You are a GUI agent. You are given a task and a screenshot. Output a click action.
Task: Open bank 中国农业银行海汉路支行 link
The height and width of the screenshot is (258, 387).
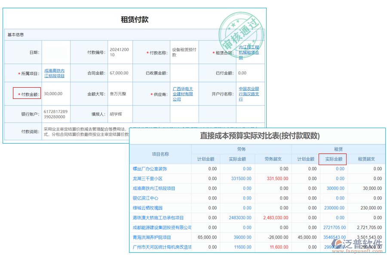pyautogui.click(x=248, y=94)
